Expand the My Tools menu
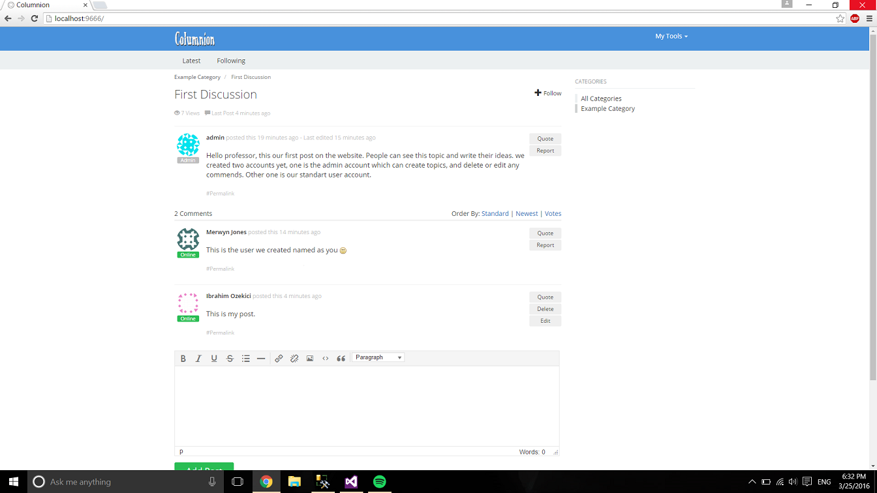Viewport: 877px width, 493px height. tap(671, 37)
